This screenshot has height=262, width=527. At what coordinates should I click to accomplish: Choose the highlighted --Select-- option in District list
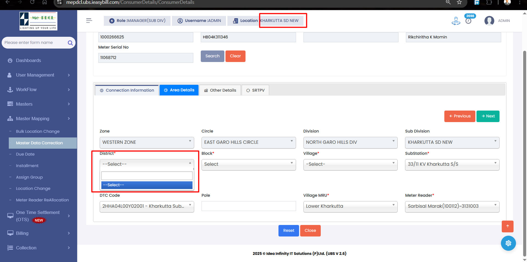tap(147, 185)
